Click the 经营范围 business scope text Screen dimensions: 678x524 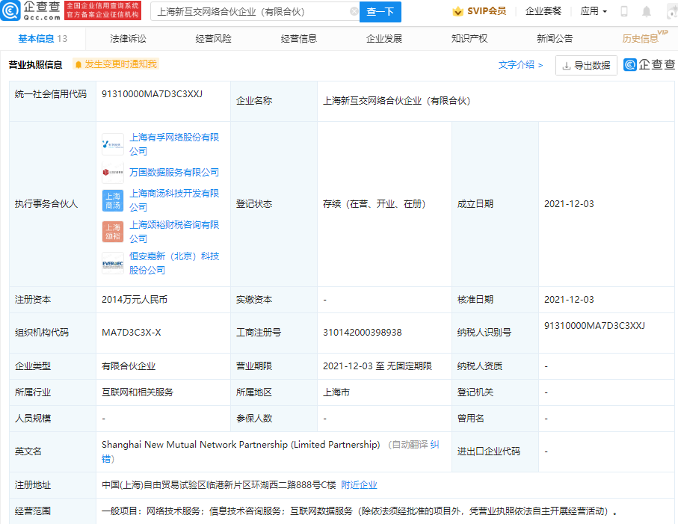point(360,511)
